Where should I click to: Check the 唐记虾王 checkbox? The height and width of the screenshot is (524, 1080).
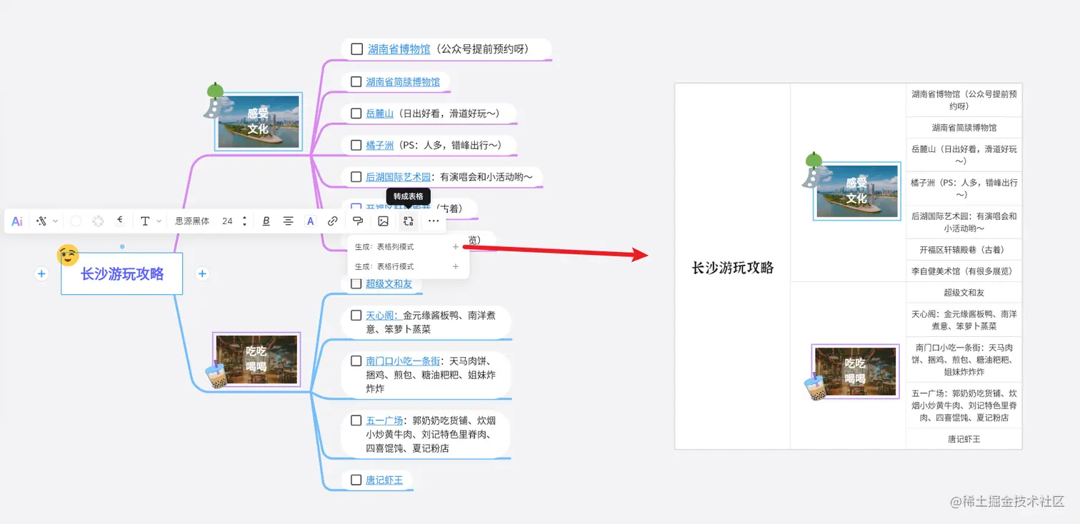coord(356,480)
